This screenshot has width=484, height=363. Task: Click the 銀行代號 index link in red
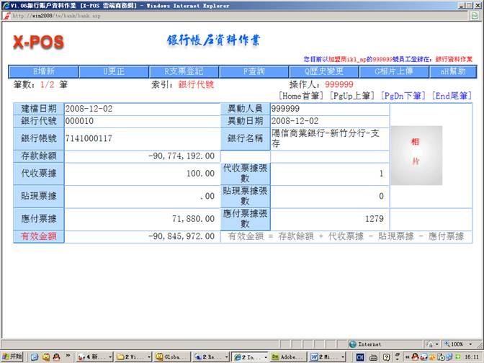pyautogui.click(x=197, y=84)
